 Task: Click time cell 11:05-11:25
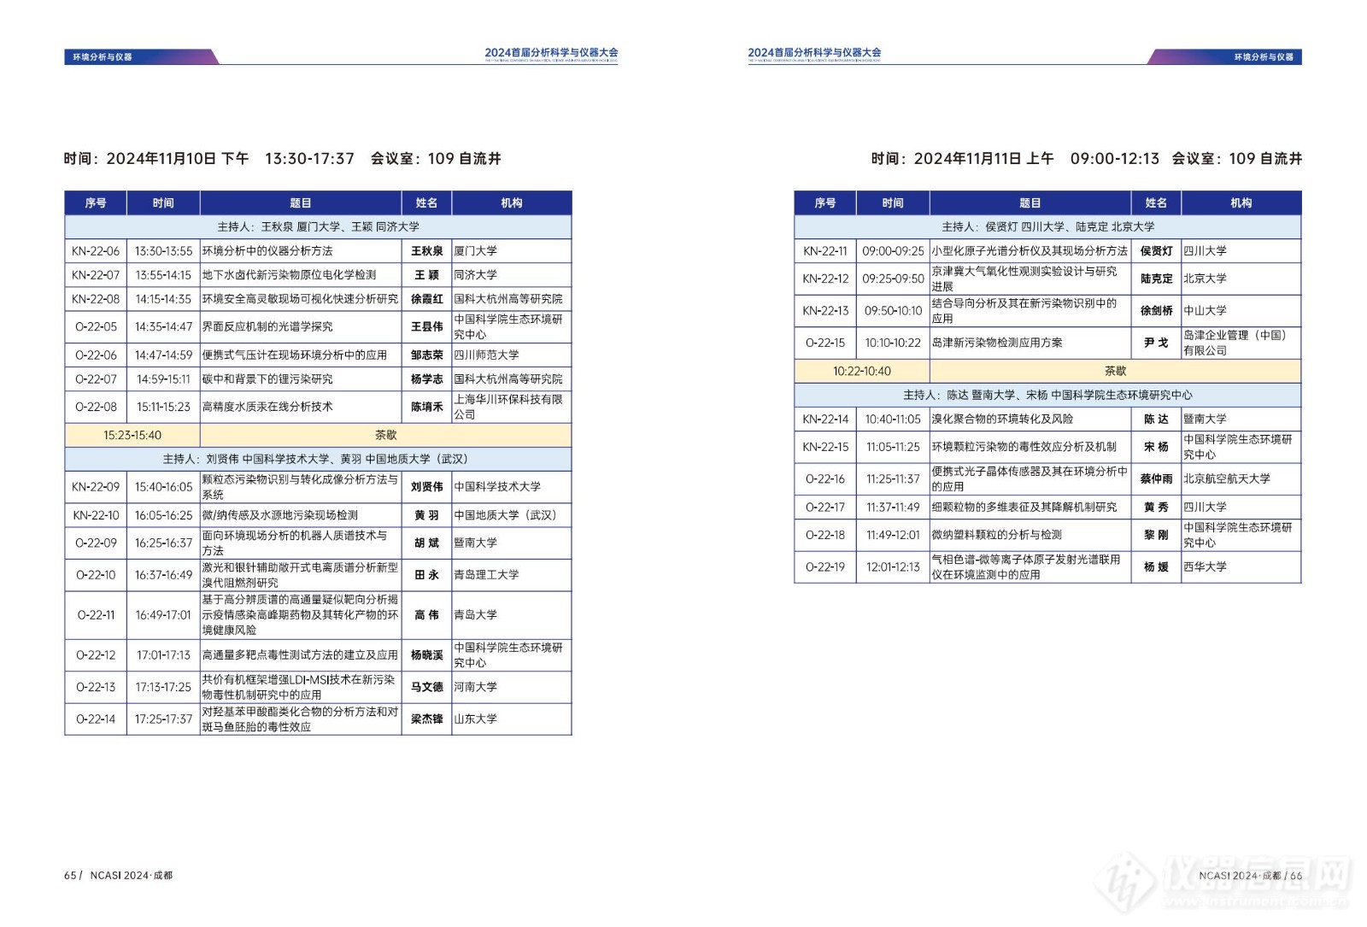[x=893, y=447]
